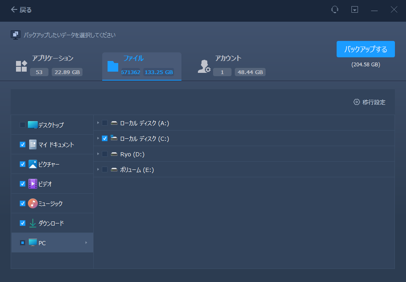This screenshot has width=406, height=282.
Task: Click the ダウンロード arrow icon
Action: point(33,223)
